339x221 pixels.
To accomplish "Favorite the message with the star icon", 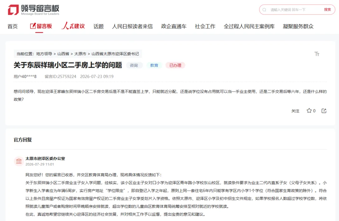I will (309, 111).
